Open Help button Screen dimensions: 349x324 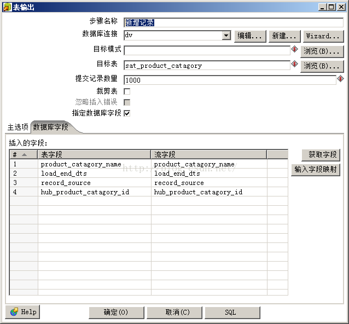[22, 312]
